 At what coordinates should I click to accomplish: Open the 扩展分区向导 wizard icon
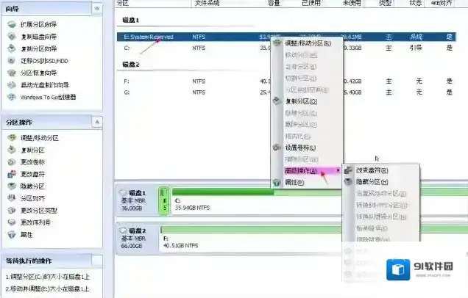pyautogui.click(x=10, y=24)
